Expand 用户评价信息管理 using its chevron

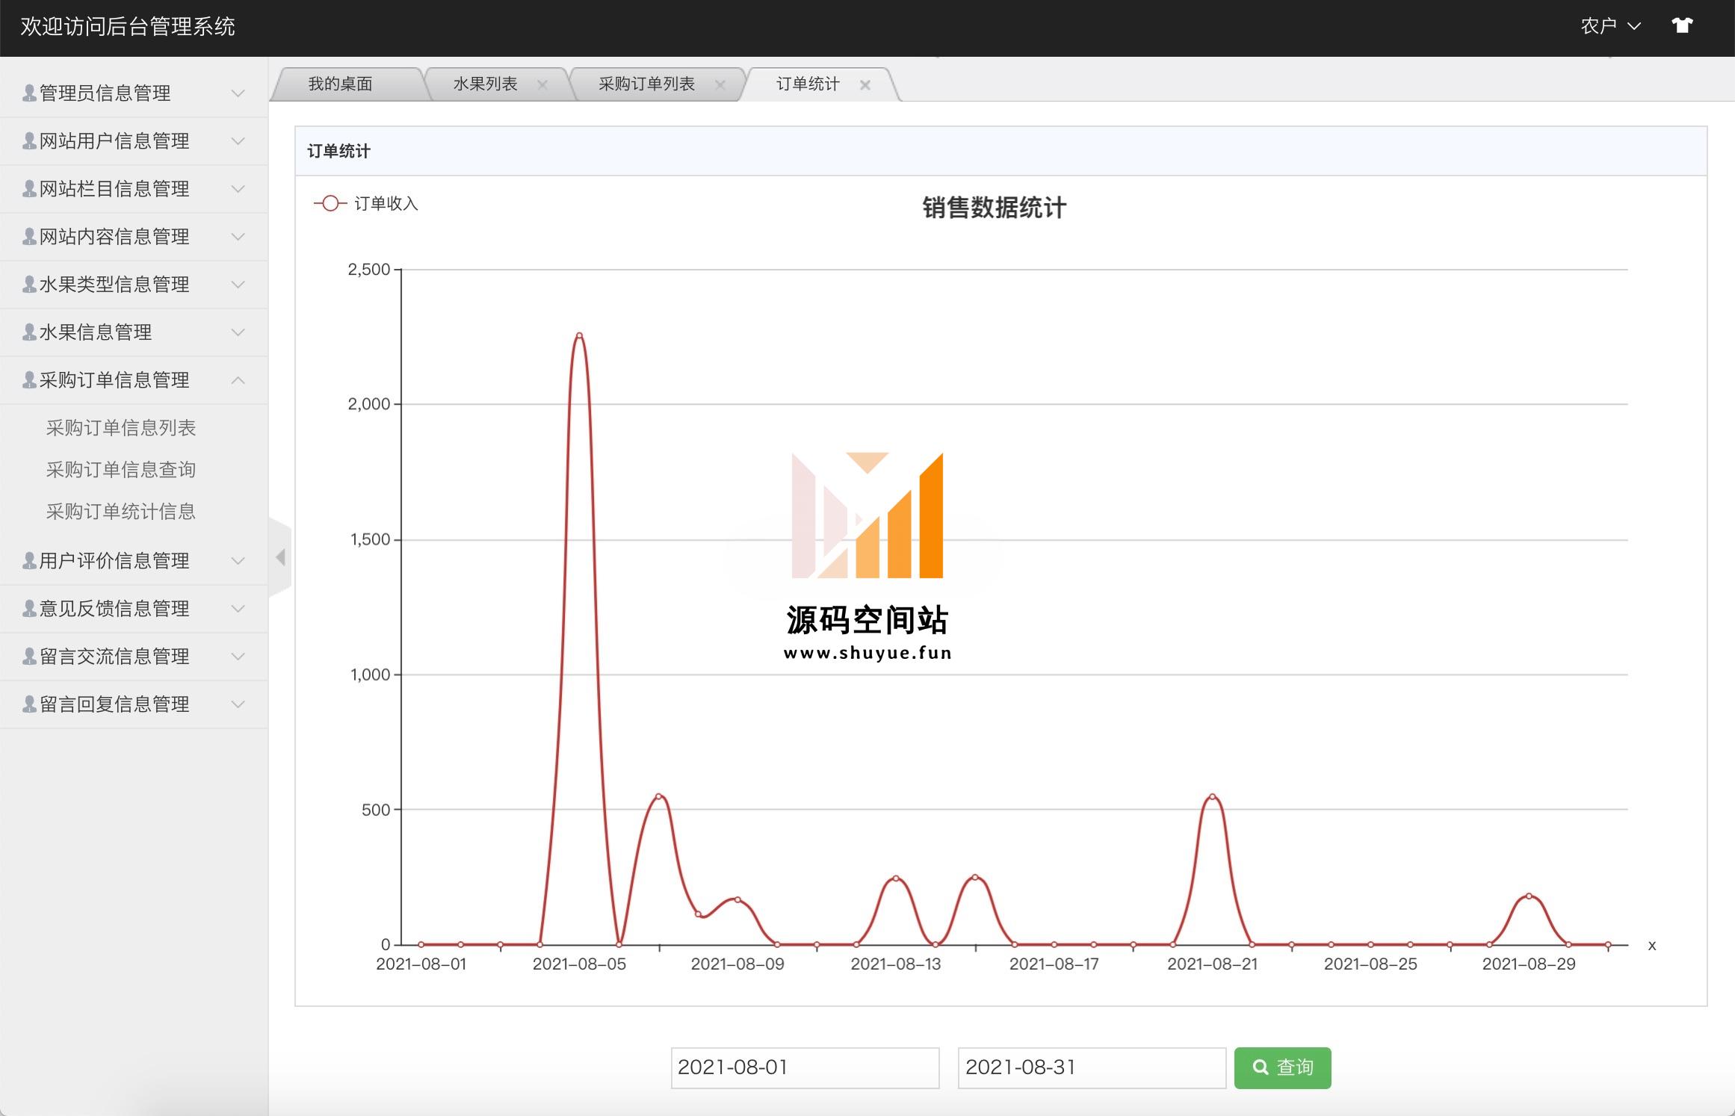(238, 561)
